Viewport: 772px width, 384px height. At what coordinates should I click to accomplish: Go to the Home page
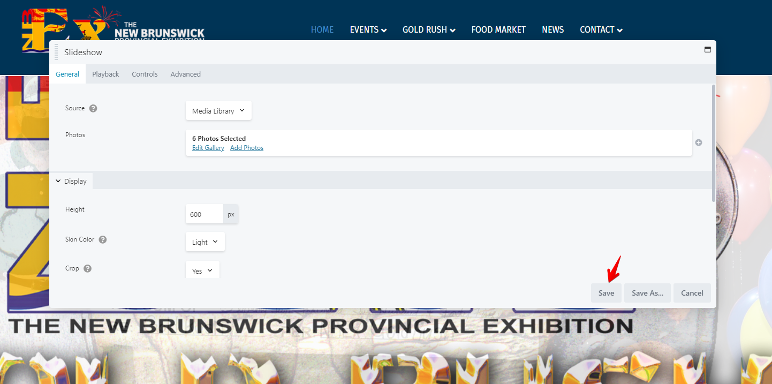coord(322,30)
